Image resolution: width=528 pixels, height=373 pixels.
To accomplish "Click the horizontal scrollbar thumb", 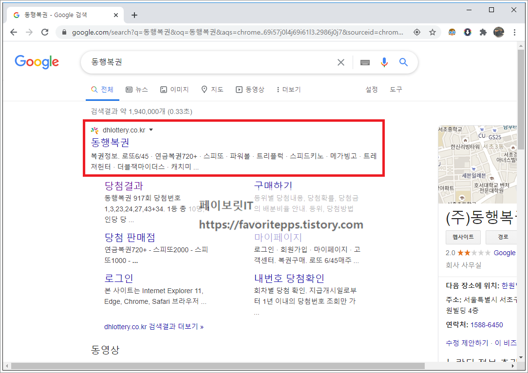I will (218, 366).
